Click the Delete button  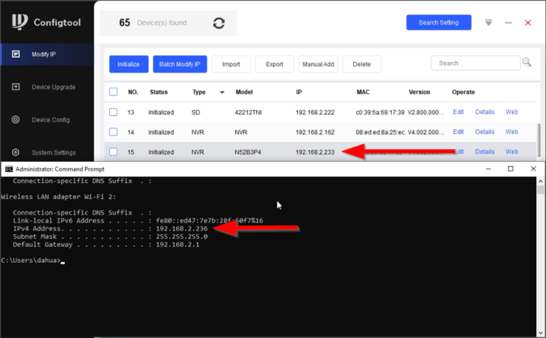[362, 64]
